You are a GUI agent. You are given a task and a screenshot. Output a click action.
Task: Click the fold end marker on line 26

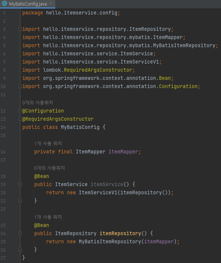20,250
